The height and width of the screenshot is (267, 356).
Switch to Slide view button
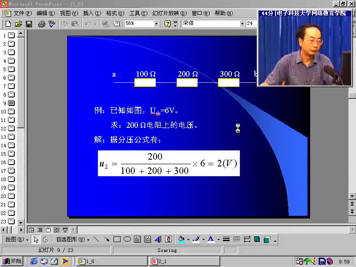48,230
